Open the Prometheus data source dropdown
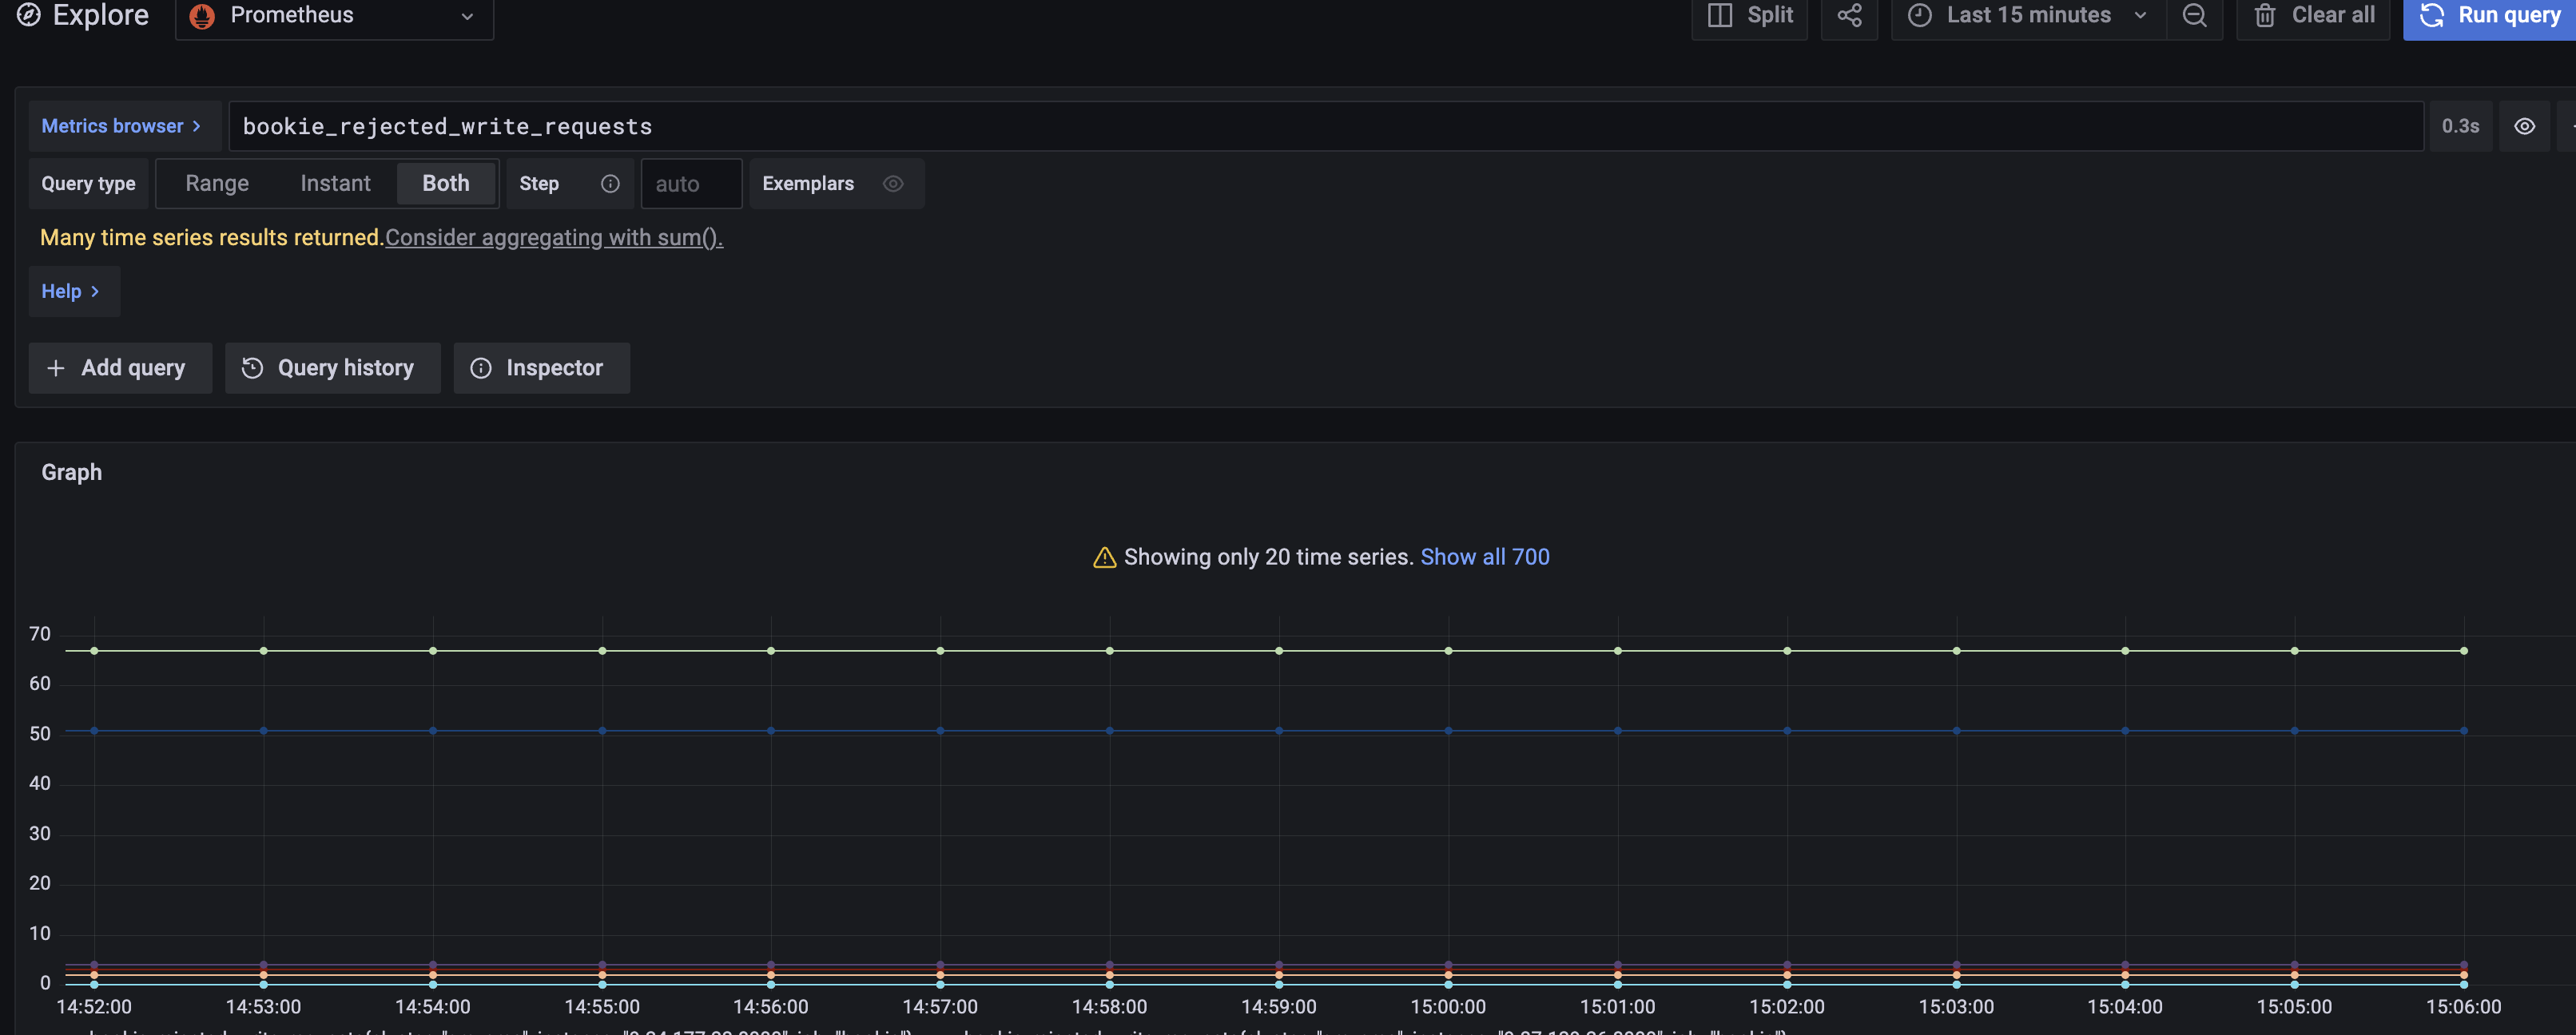Image resolution: width=2576 pixels, height=1035 pixels. (x=334, y=16)
